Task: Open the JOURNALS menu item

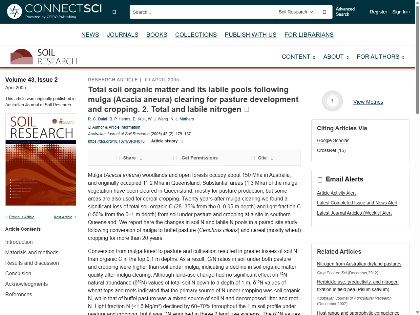Action: click(123, 34)
